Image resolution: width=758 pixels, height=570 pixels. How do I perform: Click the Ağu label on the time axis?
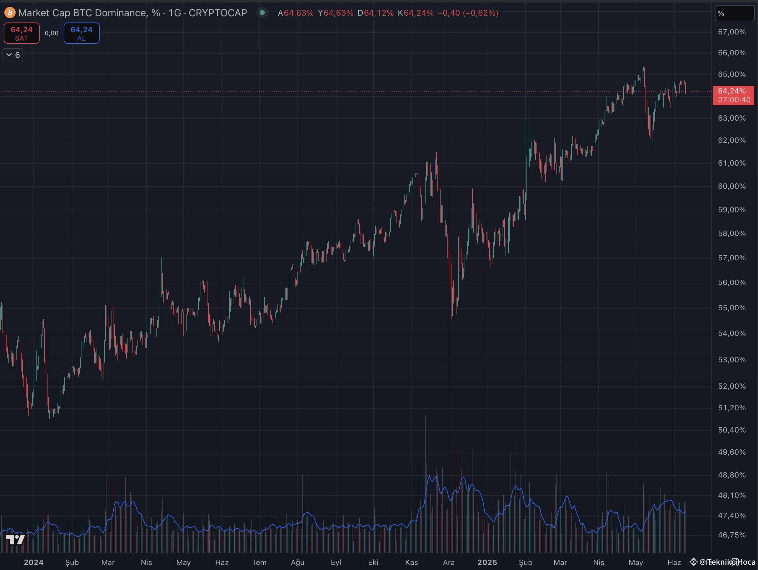297,562
